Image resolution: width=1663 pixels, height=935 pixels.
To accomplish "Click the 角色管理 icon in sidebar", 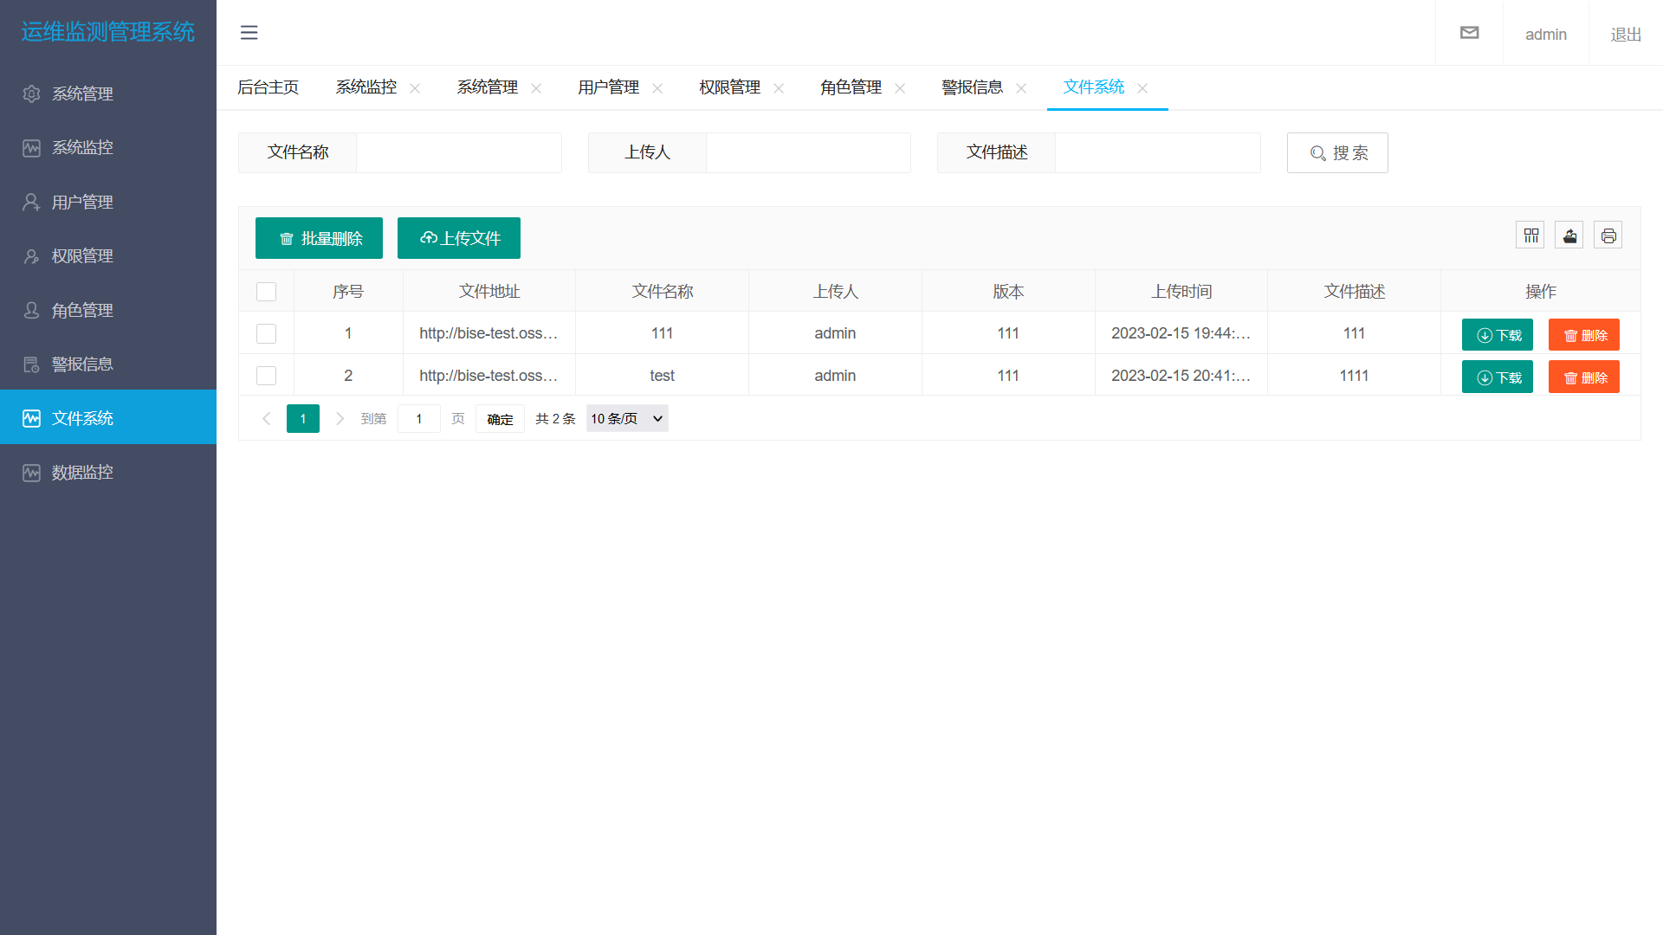I will tap(31, 310).
